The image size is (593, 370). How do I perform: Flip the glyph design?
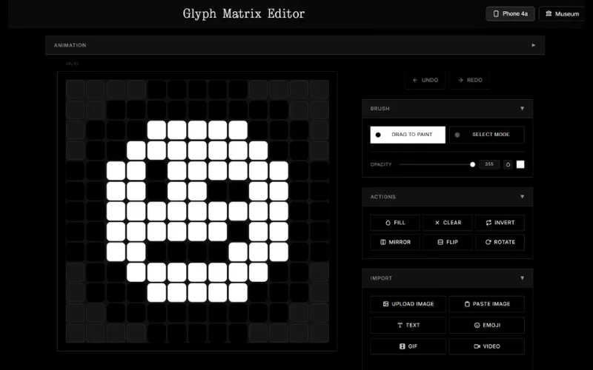(x=448, y=242)
